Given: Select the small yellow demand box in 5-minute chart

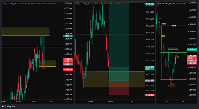Looking at the screenshot, I should [x=48, y=63].
